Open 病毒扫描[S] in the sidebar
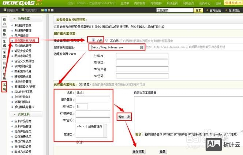This screenshot has height=155, width=243. coord(22,102)
